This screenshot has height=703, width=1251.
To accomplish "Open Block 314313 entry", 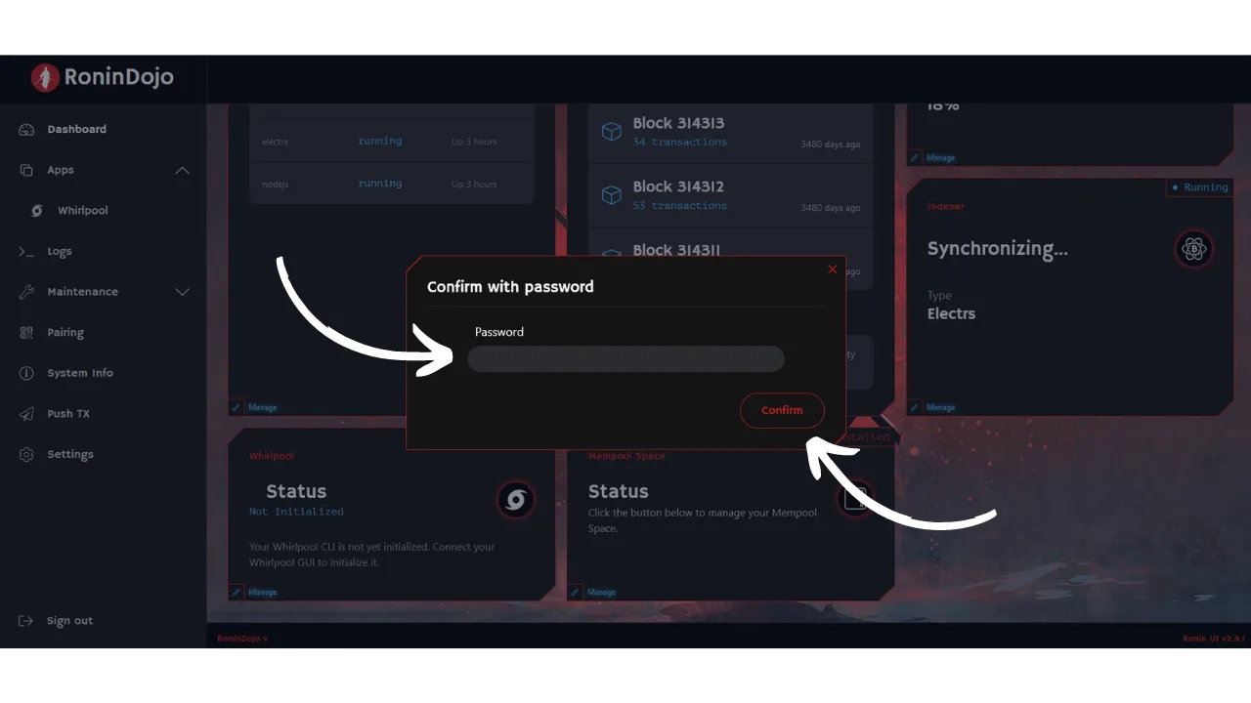I will point(678,124).
